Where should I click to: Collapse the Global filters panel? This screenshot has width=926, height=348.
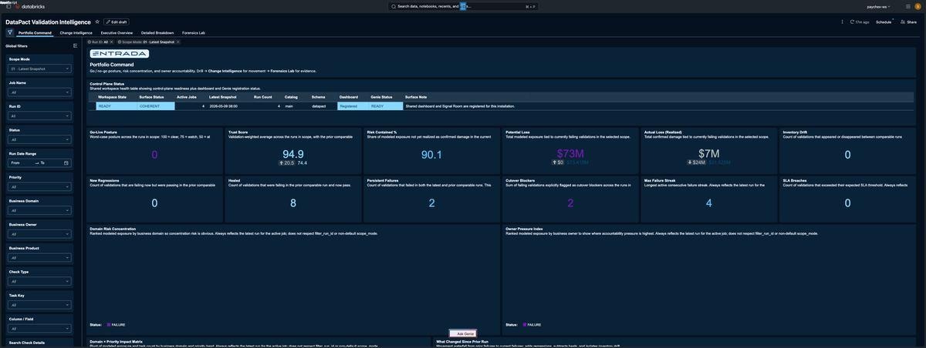pos(75,45)
